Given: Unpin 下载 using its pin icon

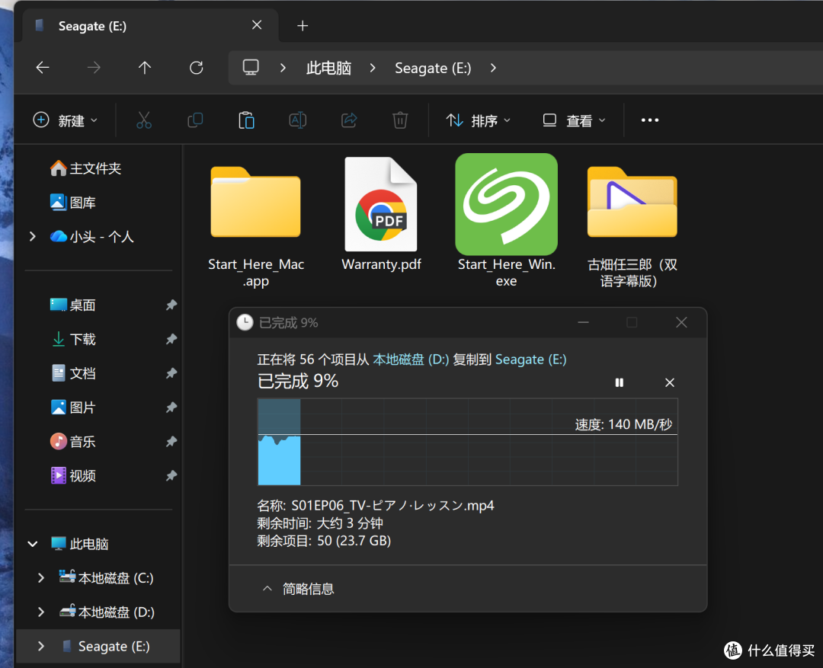Looking at the screenshot, I should (x=171, y=339).
